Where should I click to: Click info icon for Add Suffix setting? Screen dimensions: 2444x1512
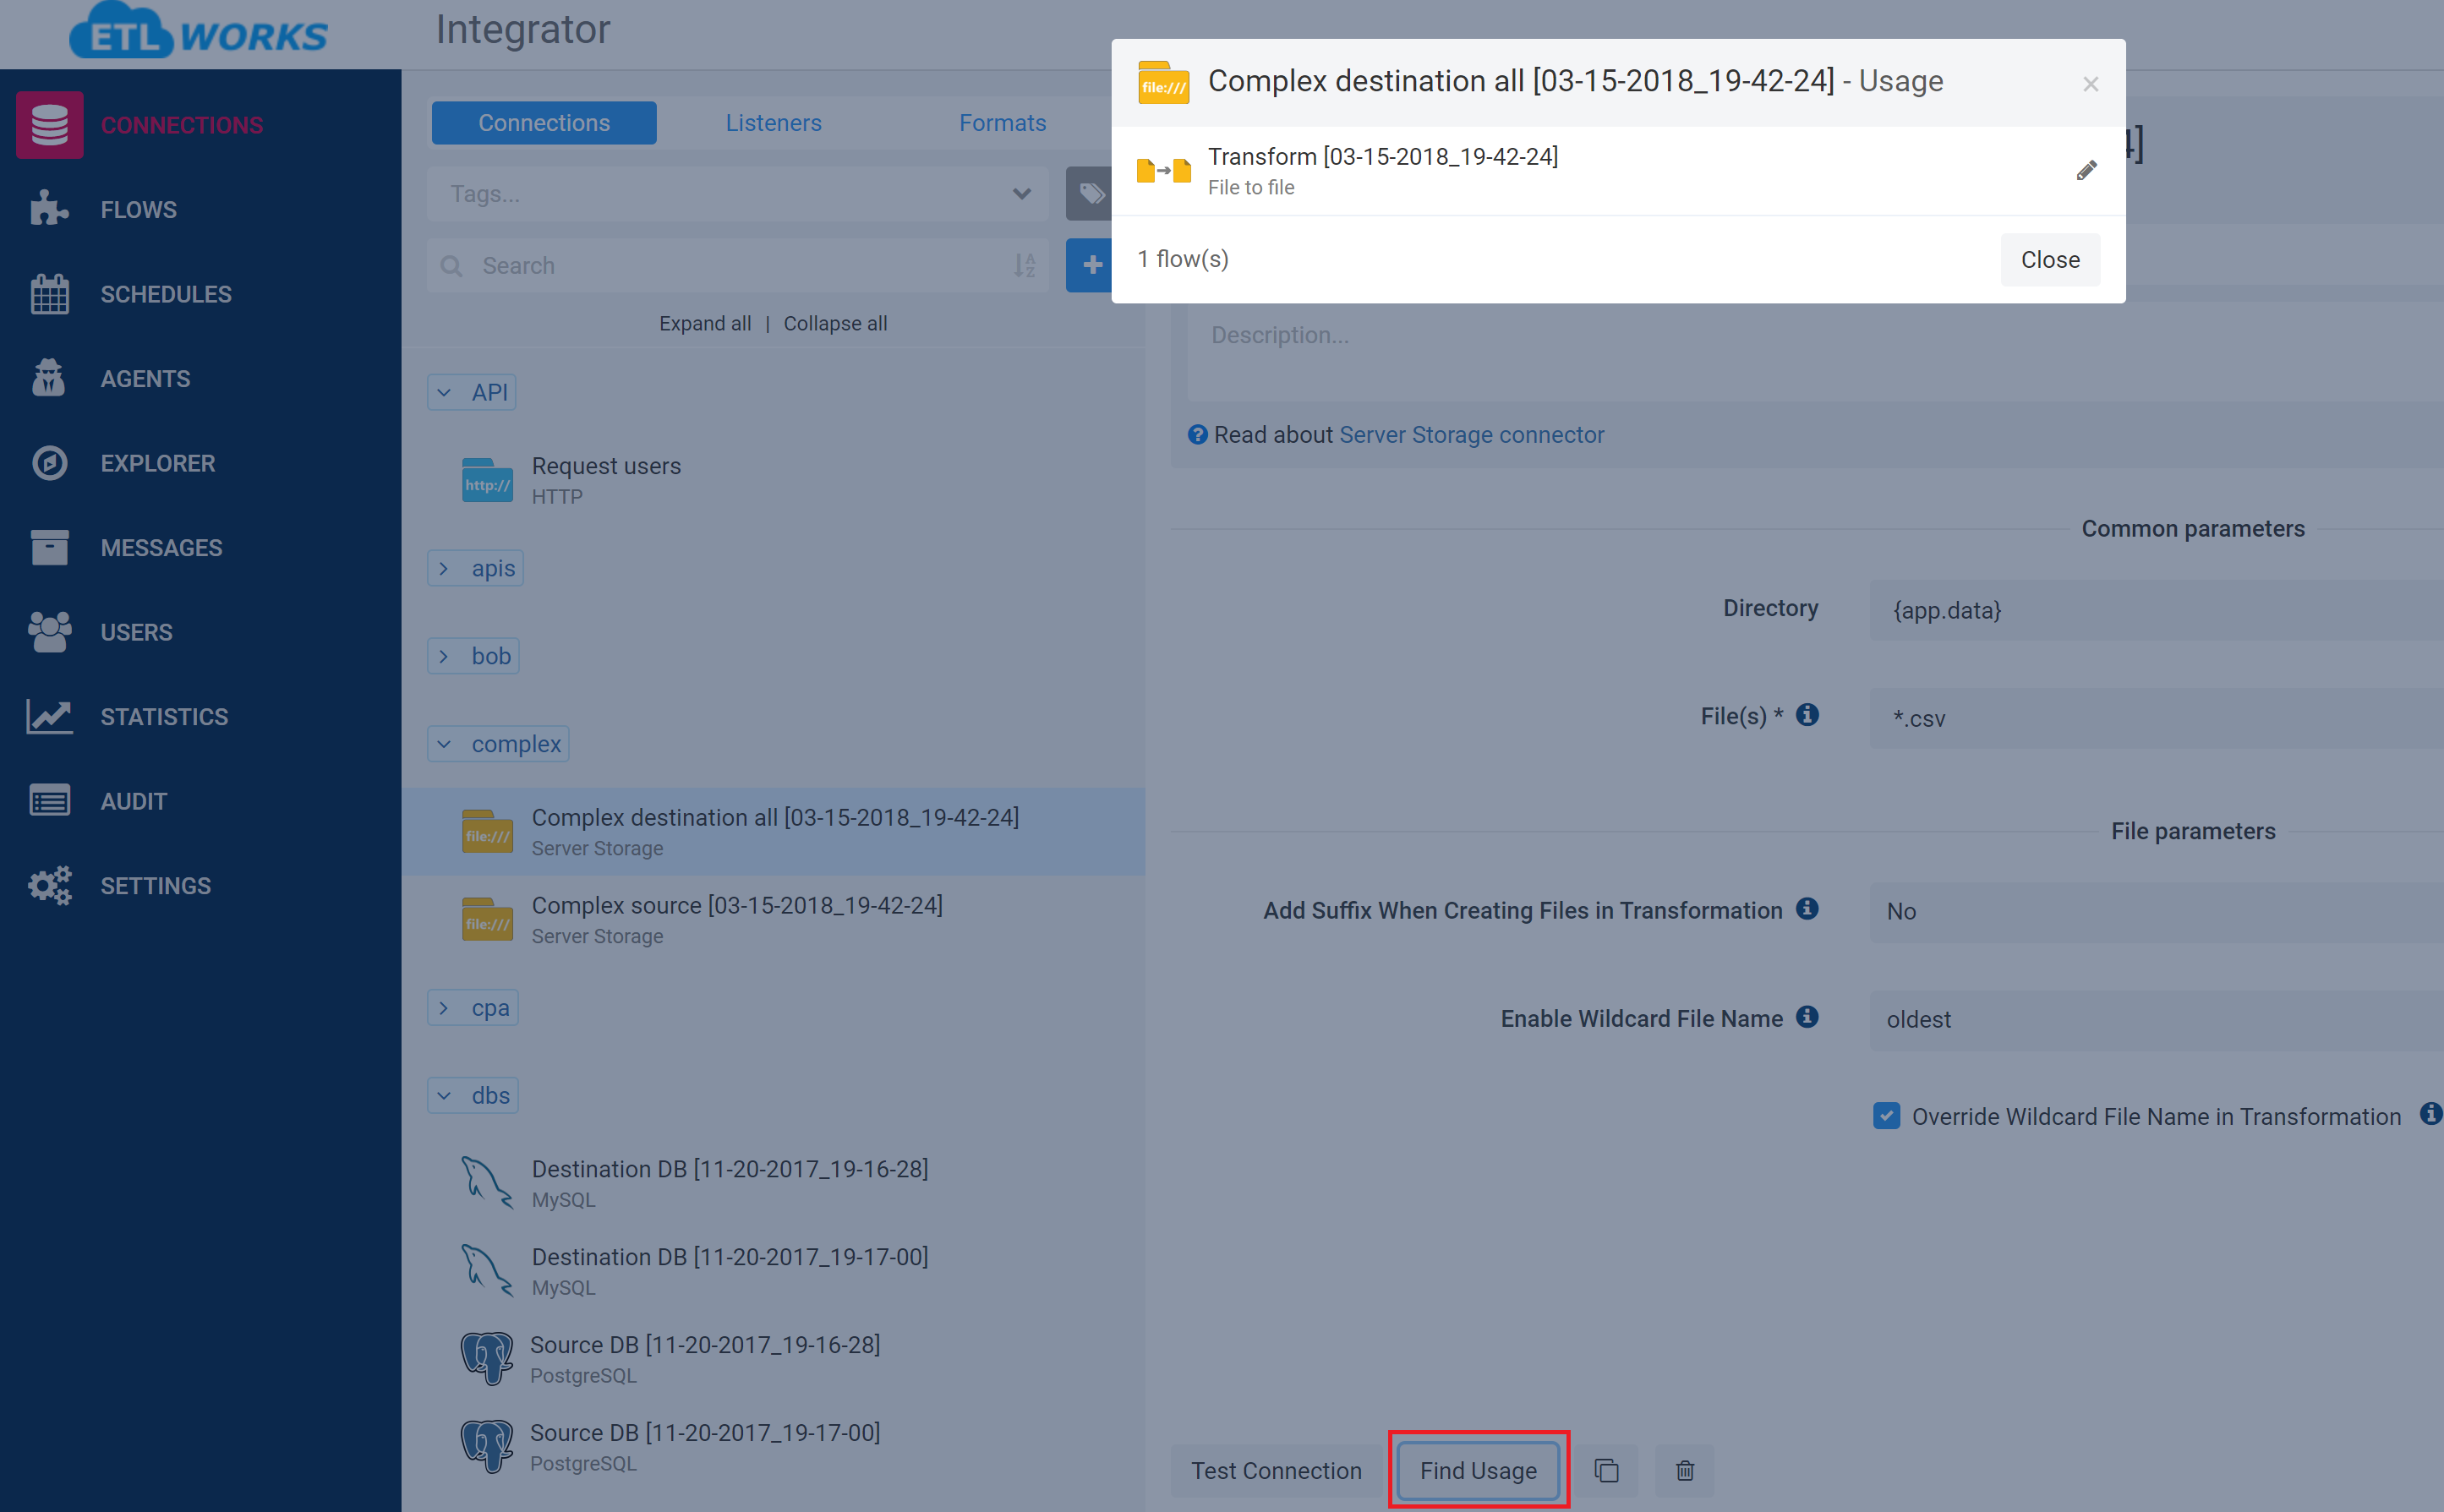(1807, 908)
